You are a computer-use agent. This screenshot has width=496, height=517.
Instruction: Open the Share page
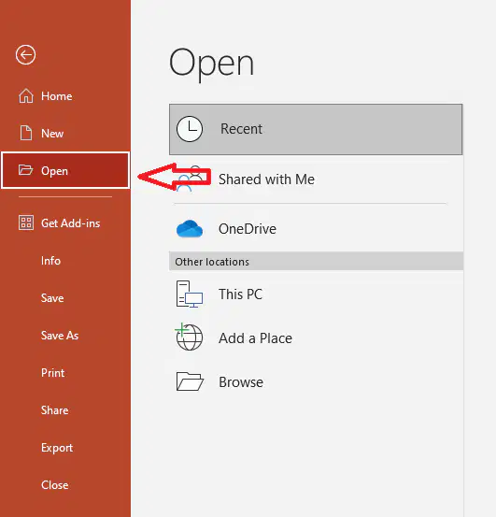(55, 410)
